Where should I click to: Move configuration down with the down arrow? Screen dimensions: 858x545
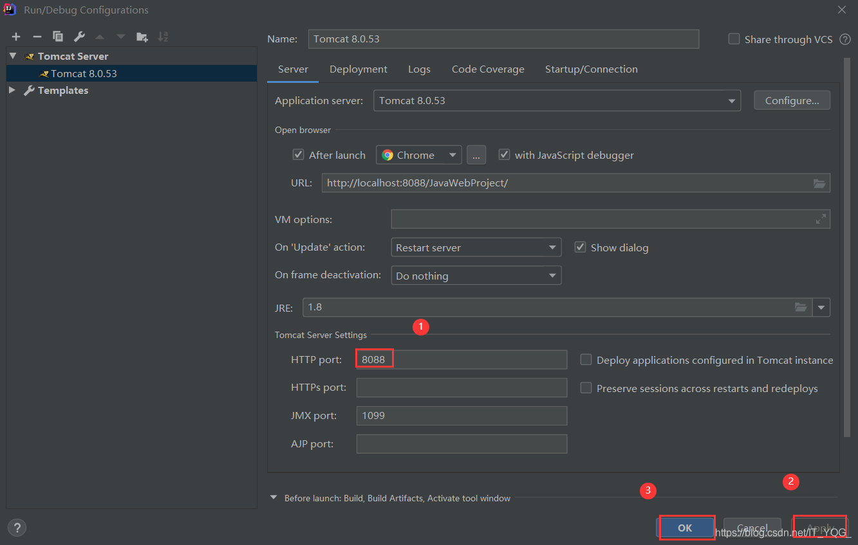coord(120,37)
